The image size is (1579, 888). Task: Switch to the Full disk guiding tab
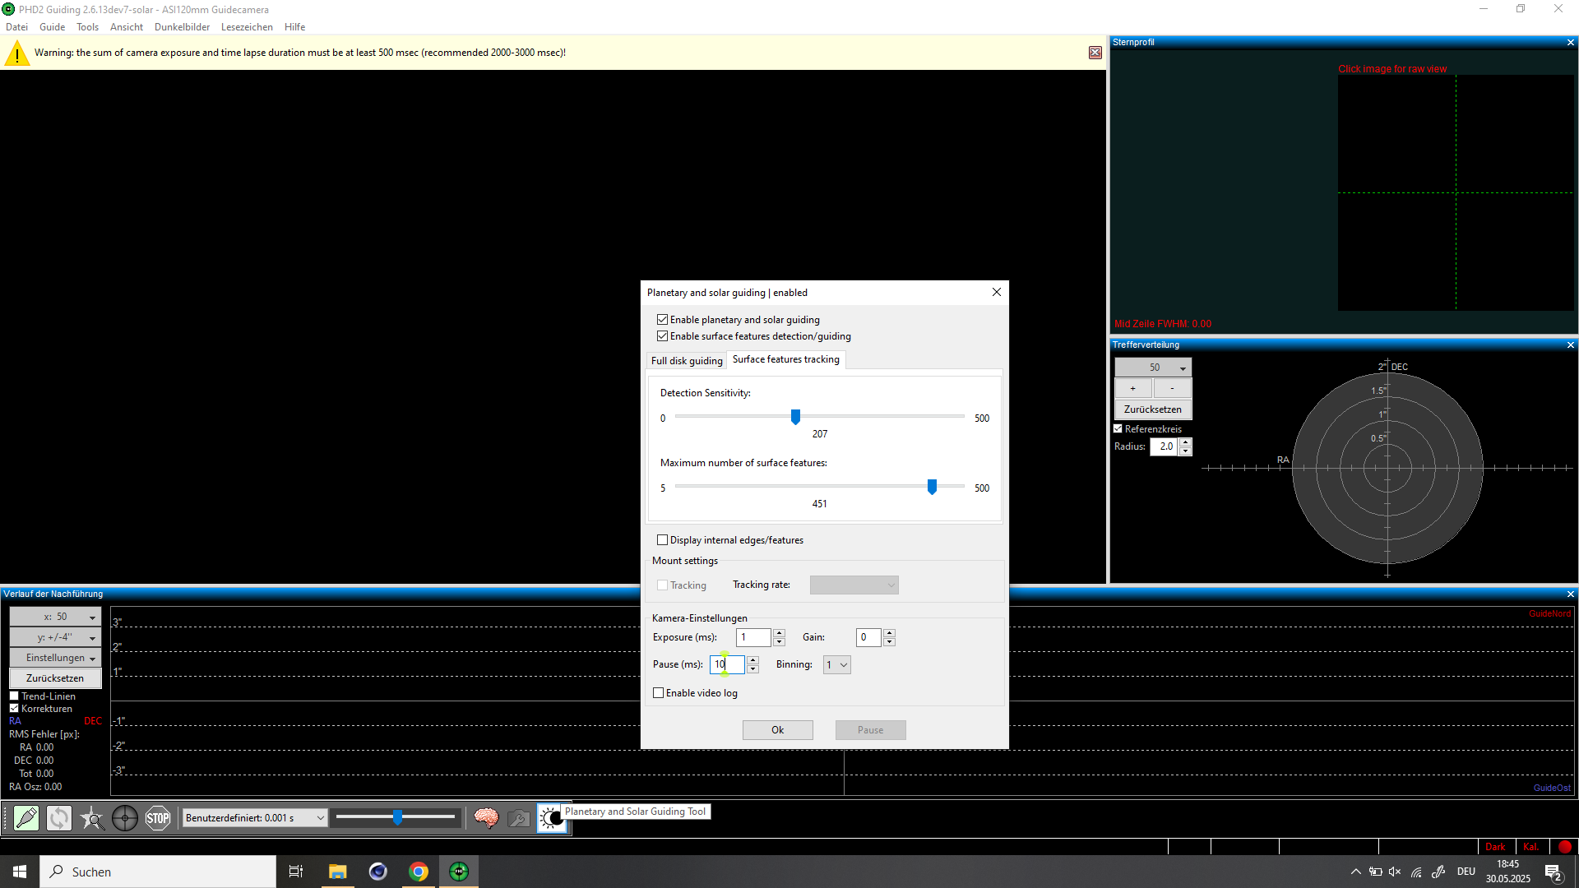tap(687, 361)
